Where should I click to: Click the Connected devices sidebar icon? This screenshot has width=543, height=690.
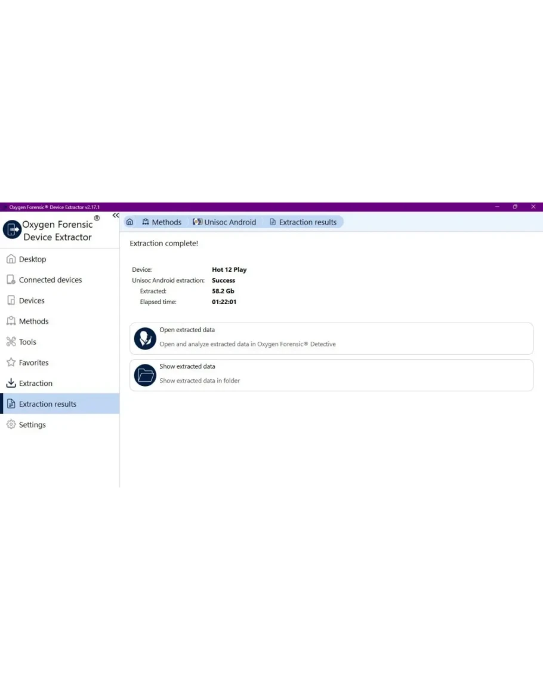point(10,280)
